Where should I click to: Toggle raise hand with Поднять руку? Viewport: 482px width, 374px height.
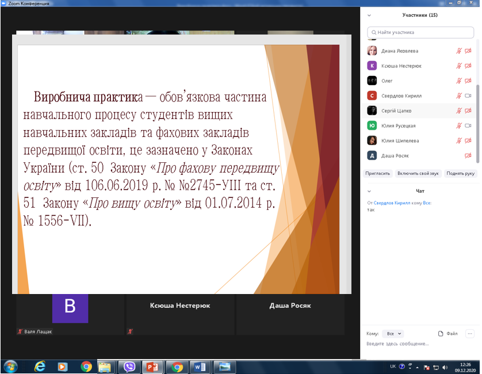(x=460, y=173)
